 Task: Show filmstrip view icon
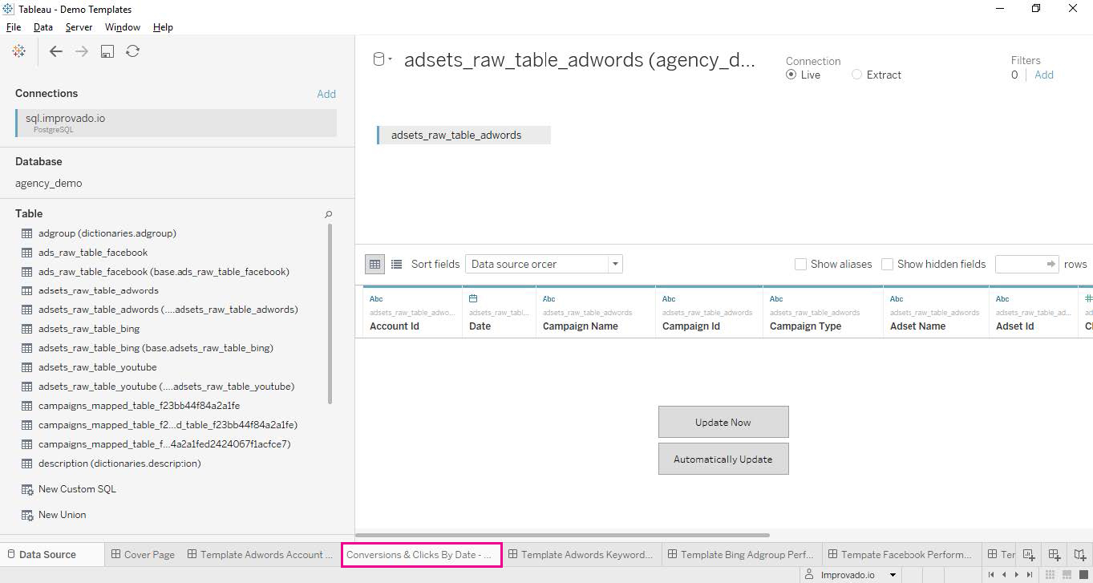(1068, 575)
